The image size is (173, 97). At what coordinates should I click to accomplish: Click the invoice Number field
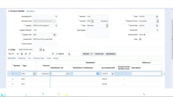(97, 16)
